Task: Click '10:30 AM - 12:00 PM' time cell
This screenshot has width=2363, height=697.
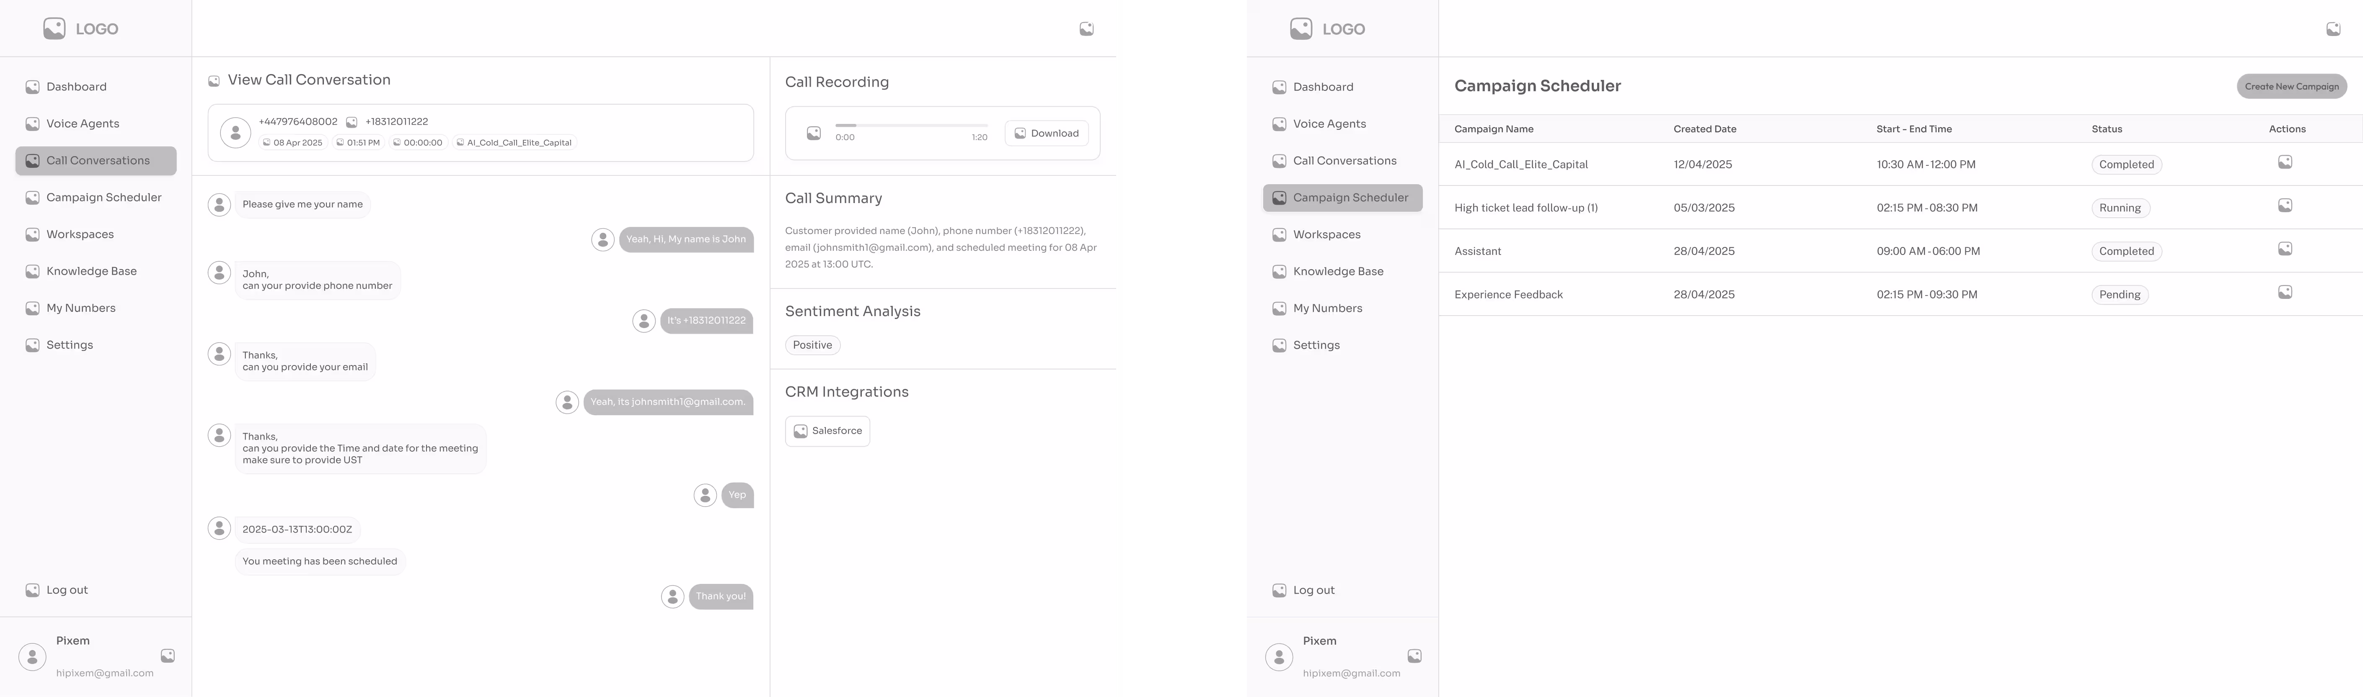Action: click(1926, 165)
